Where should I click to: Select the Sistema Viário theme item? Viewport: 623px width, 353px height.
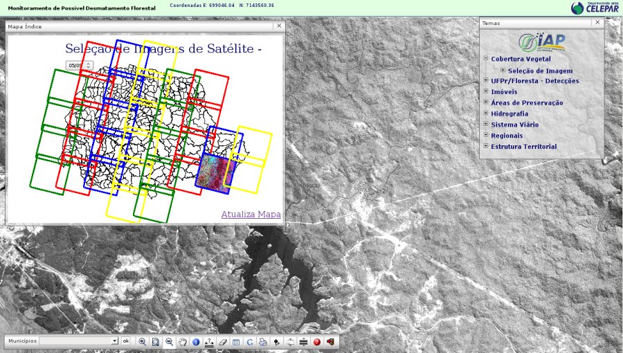click(x=514, y=125)
